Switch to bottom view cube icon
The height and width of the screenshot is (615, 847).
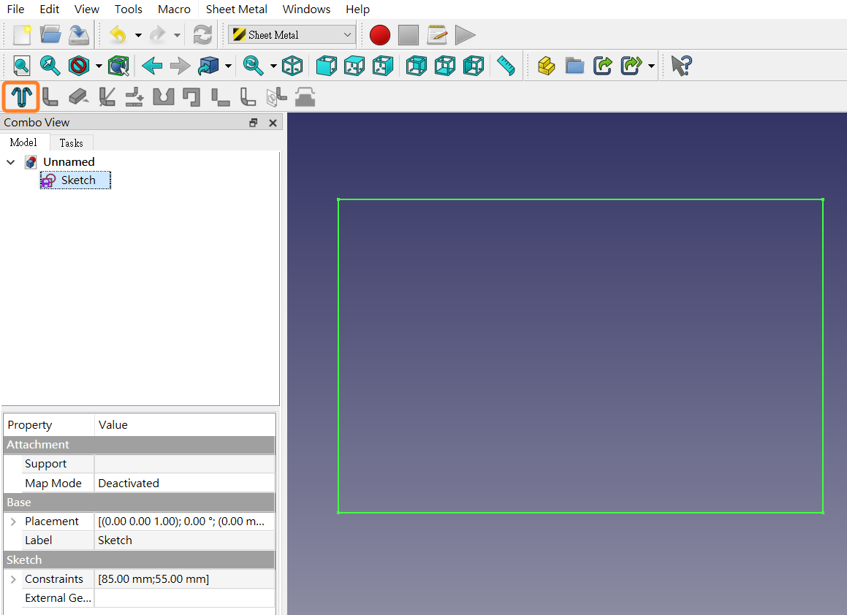pyautogui.click(x=444, y=66)
